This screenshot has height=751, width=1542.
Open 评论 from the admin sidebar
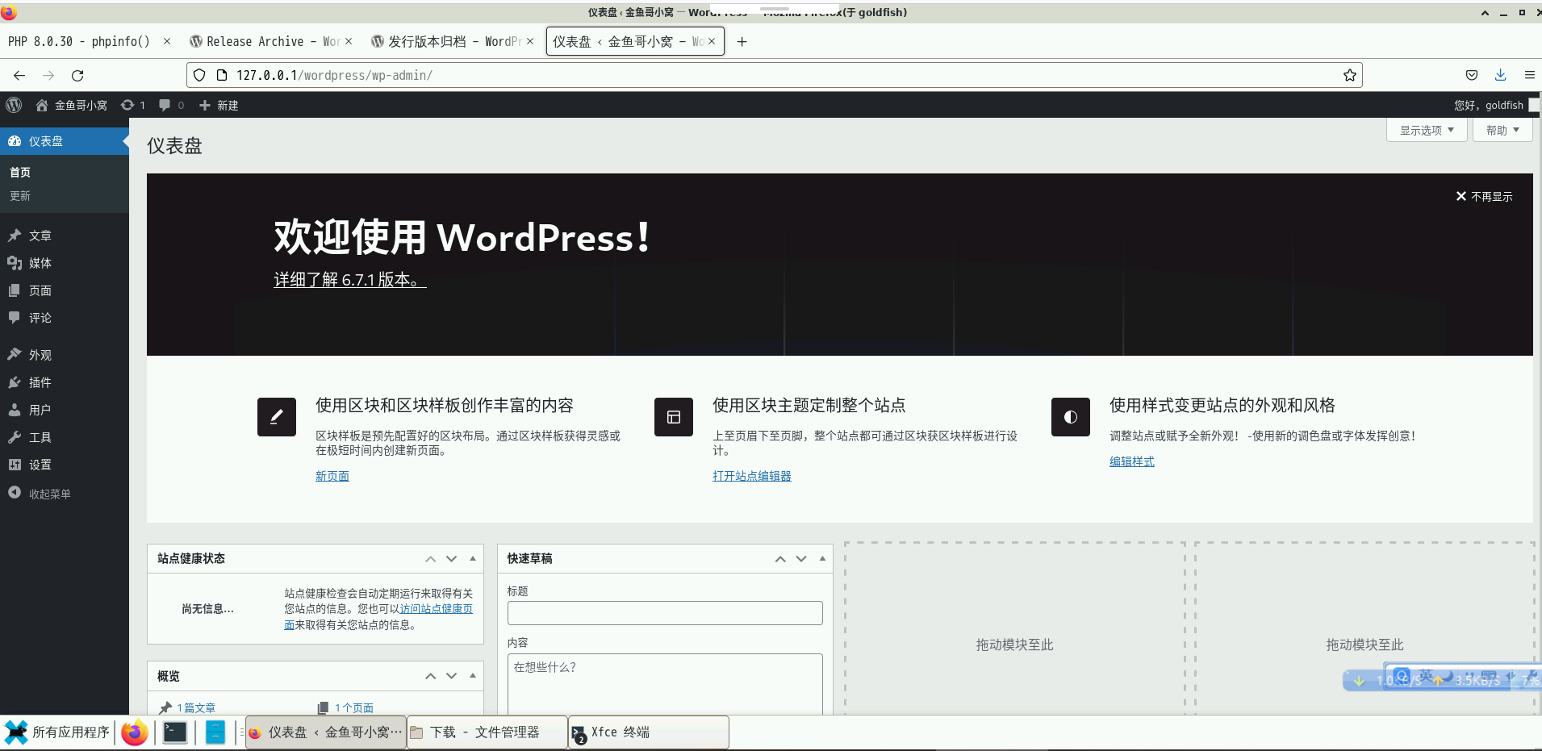point(39,317)
